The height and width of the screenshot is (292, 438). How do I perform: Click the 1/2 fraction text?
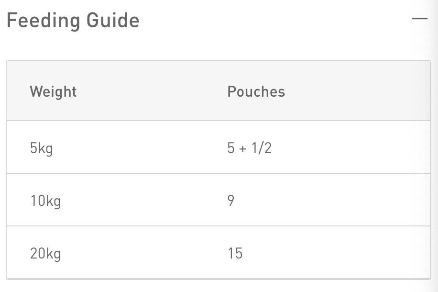coord(262,148)
